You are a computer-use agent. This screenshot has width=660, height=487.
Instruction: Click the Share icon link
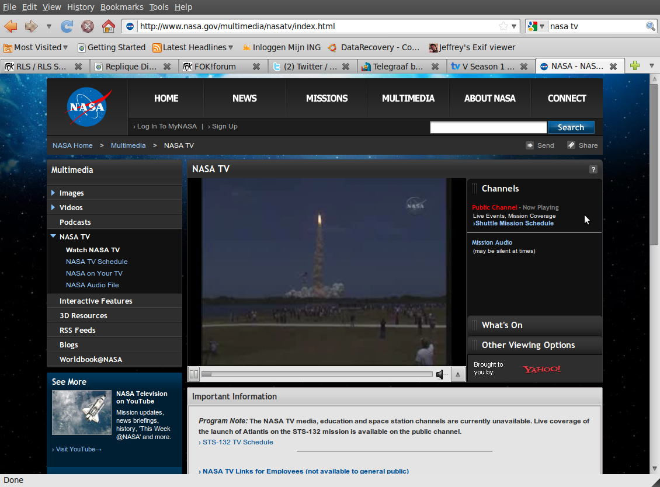click(x=582, y=145)
